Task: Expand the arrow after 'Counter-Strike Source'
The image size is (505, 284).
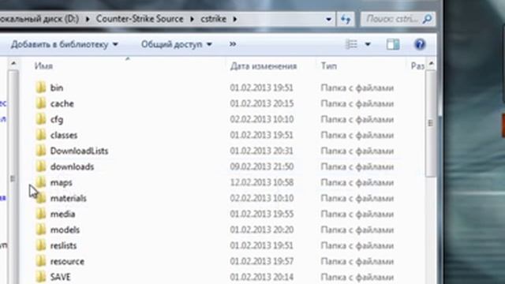Action: click(x=192, y=19)
